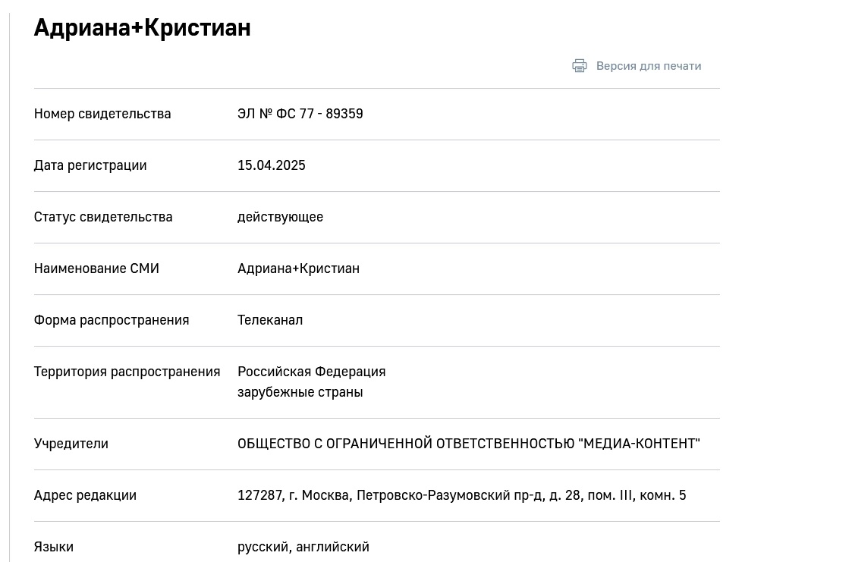Select certificate number ЭЛ № ФС 77 - 89359
This screenshot has height=562, width=852.
click(300, 114)
